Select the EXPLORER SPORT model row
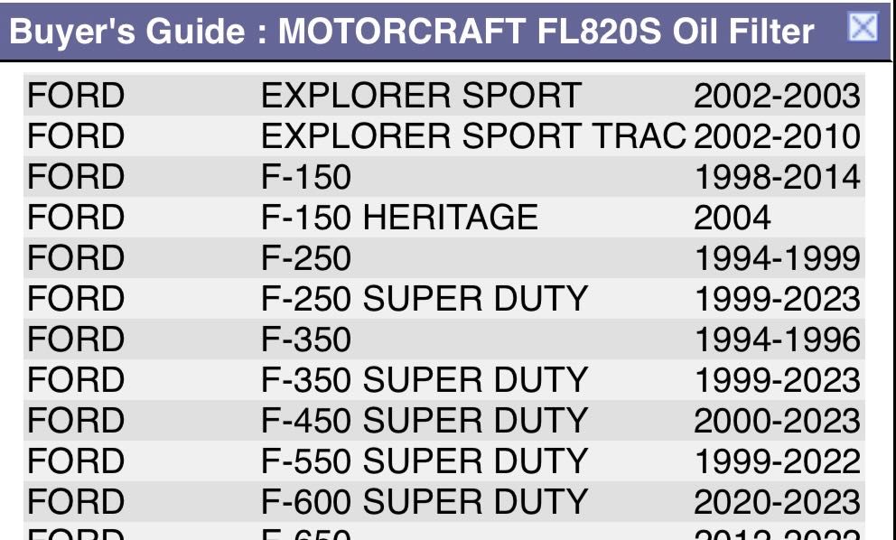 [x=421, y=96]
